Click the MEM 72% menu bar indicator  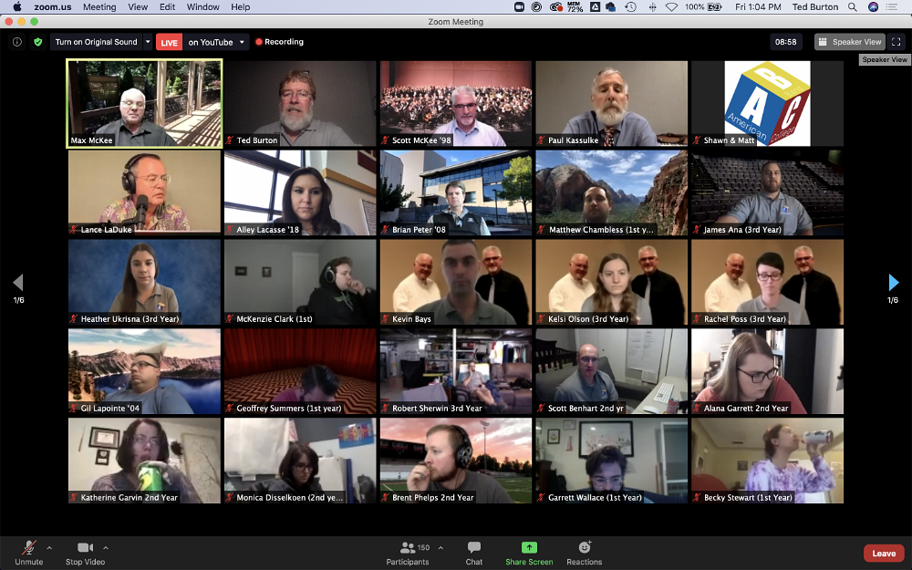pos(575,7)
